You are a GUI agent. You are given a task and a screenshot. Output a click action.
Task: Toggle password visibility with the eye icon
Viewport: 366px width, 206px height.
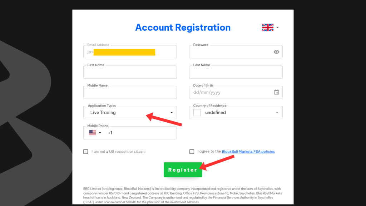coord(276,52)
